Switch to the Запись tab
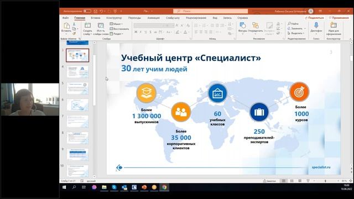The height and width of the screenshot is (199, 354). coord(227,18)
